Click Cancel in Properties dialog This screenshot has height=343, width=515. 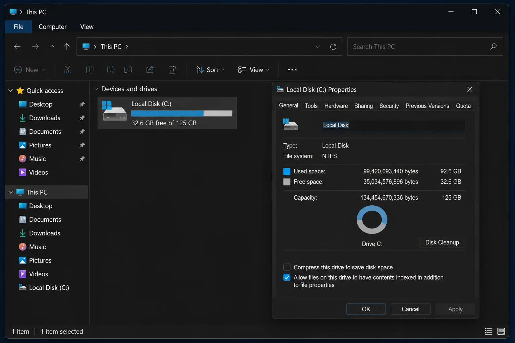[x=410, y=309]
